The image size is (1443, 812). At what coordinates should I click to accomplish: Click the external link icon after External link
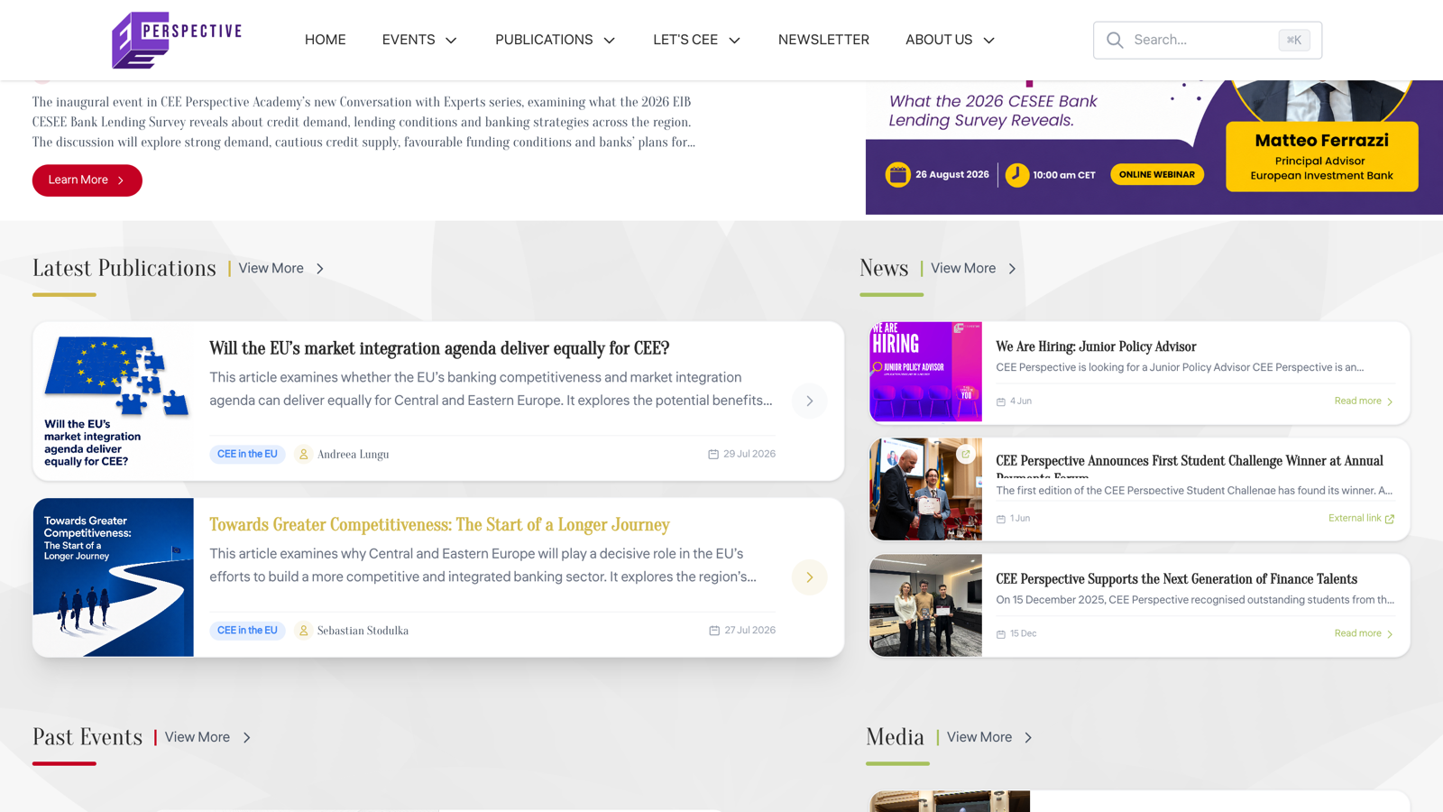click(x=1390, y=519)
